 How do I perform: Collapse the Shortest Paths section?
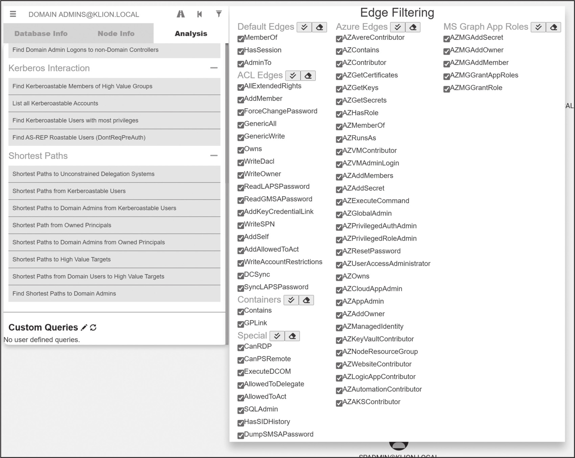[214, 156]
